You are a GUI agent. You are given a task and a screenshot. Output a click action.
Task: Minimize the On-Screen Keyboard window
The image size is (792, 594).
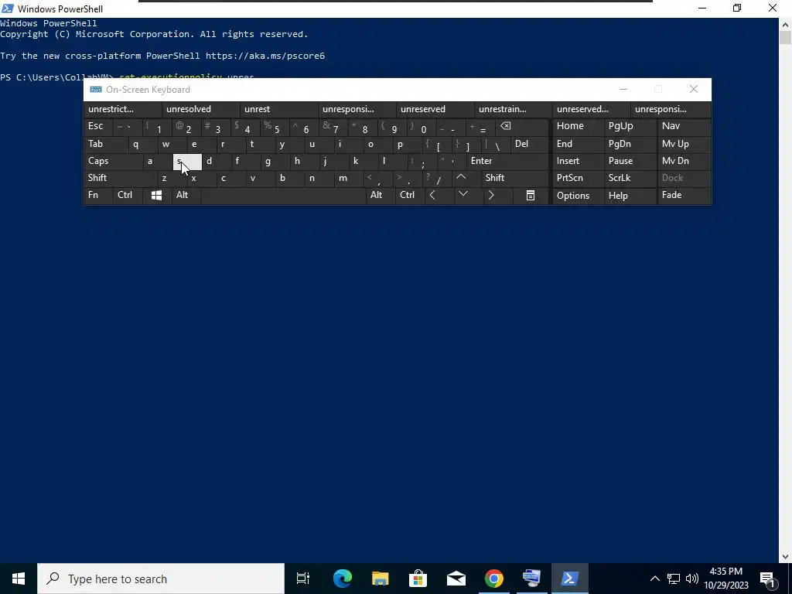623,90
